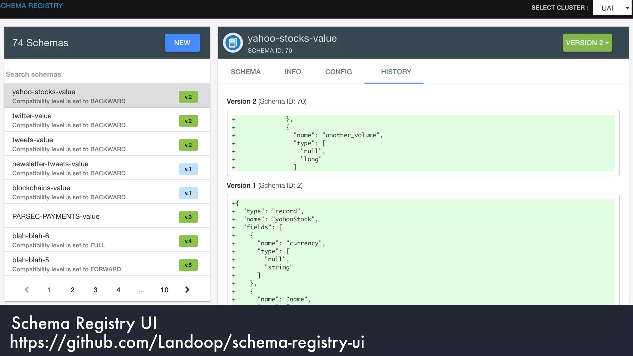Click the Version 2 (Schema ID: 70) heading
This screenshot has width=633, height=356.
point(266,101)
